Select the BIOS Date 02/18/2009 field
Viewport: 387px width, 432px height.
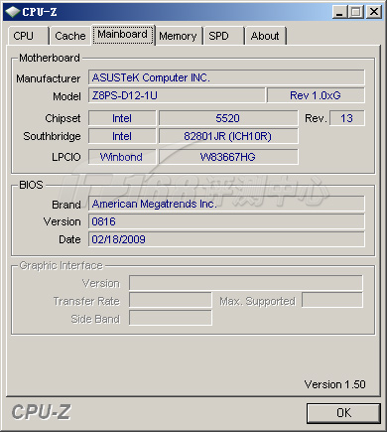[x=226, y=239]
